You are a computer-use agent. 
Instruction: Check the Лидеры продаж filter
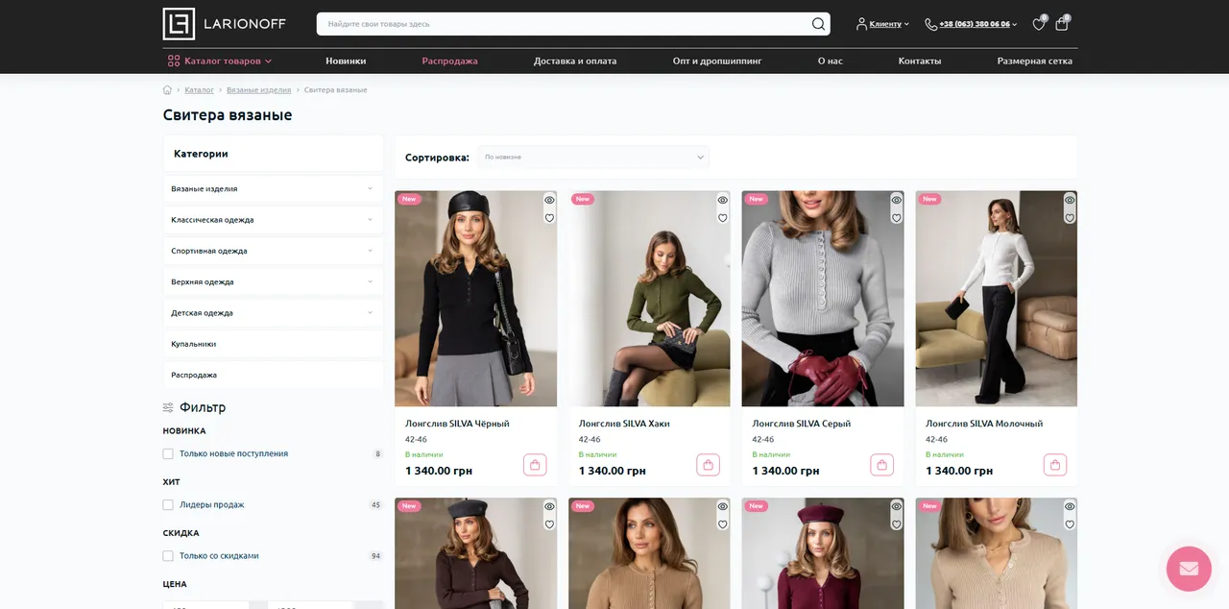click(x=168, y=504)
